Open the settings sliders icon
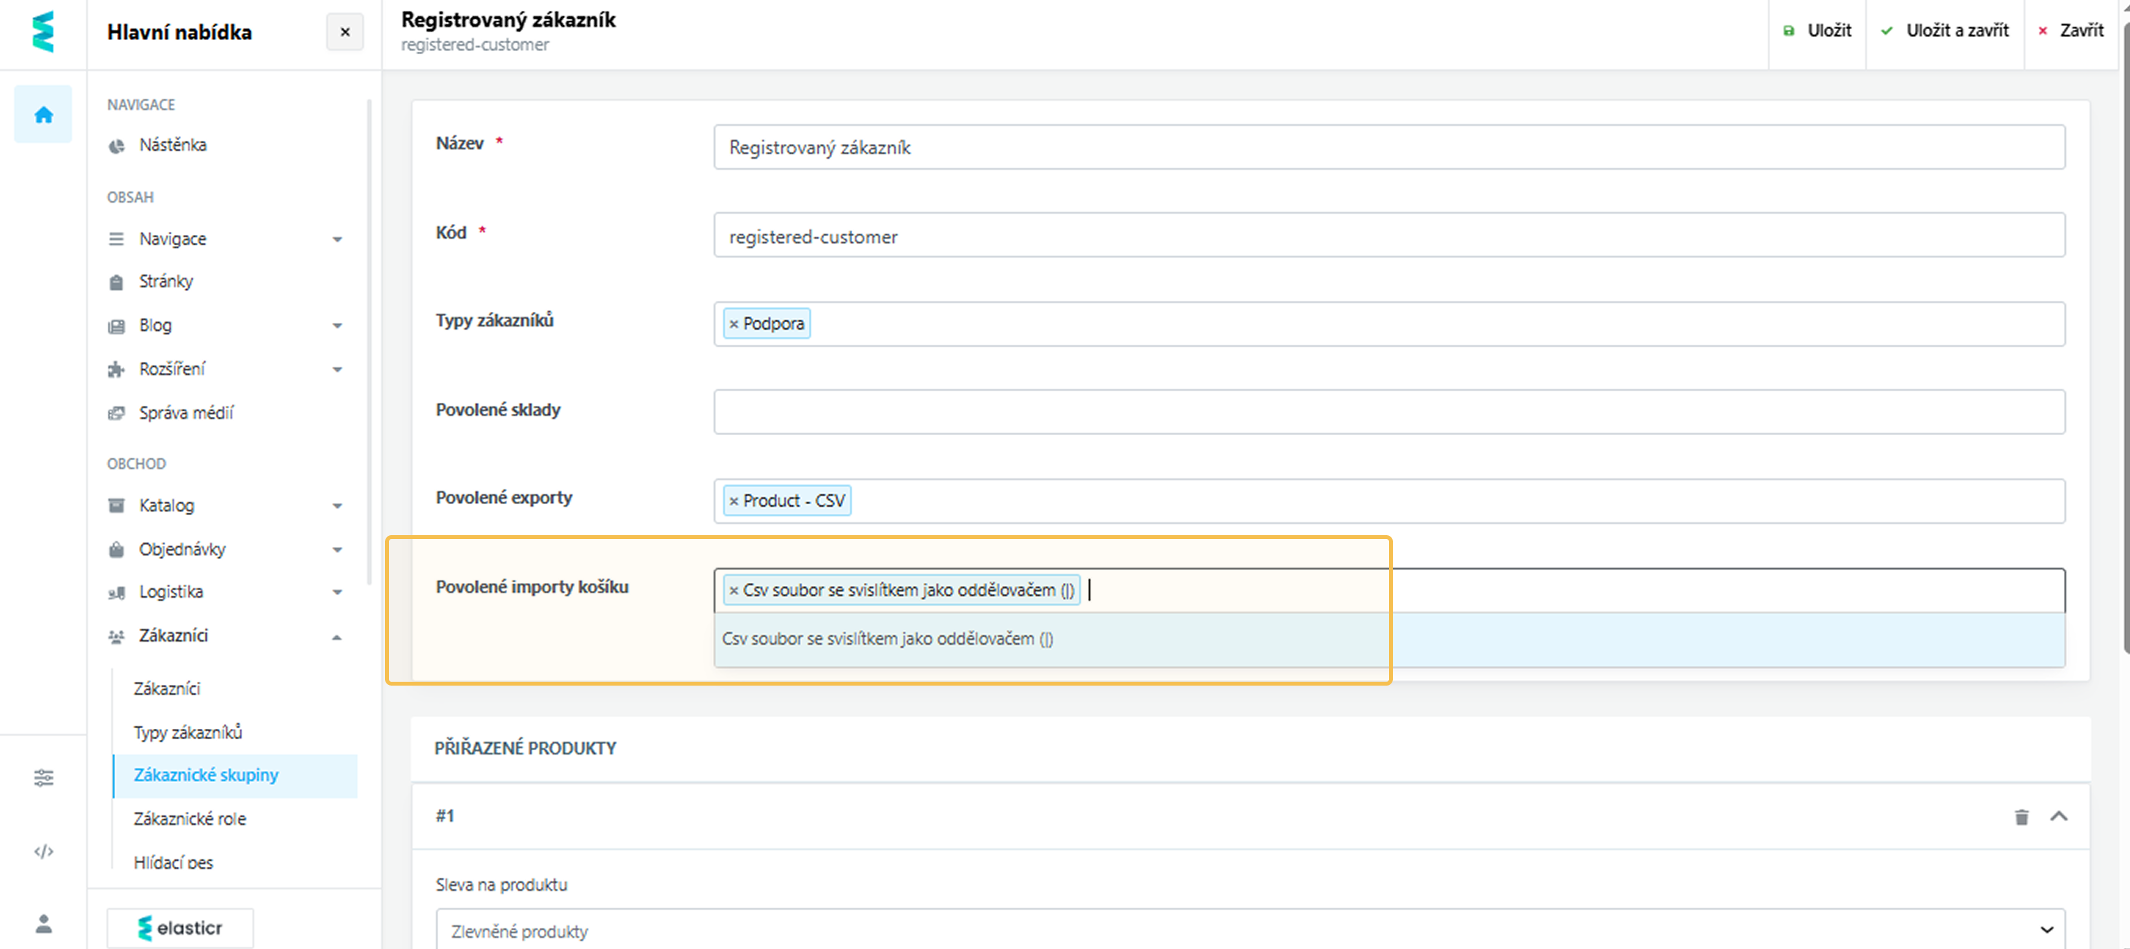This screenshot has height=949, width=2130. [x=43, y=777]
